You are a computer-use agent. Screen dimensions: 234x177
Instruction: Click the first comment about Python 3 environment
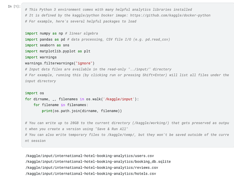point(109,10)
